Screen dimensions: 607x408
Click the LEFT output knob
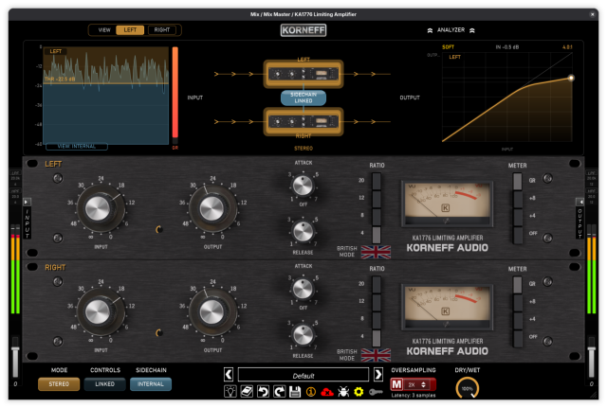(x=212, y=208)
